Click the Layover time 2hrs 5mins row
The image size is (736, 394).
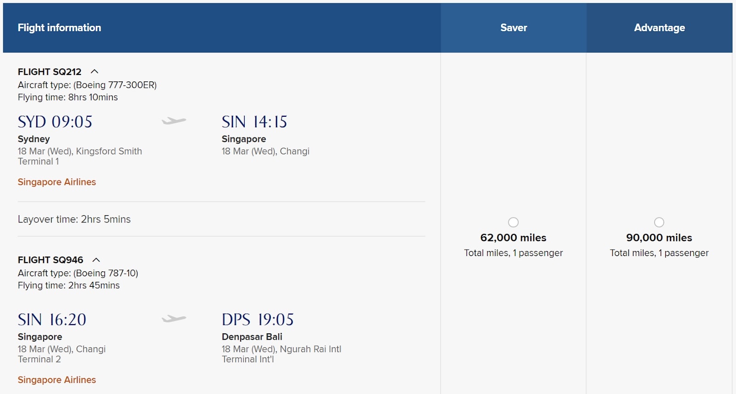point(221,219)
